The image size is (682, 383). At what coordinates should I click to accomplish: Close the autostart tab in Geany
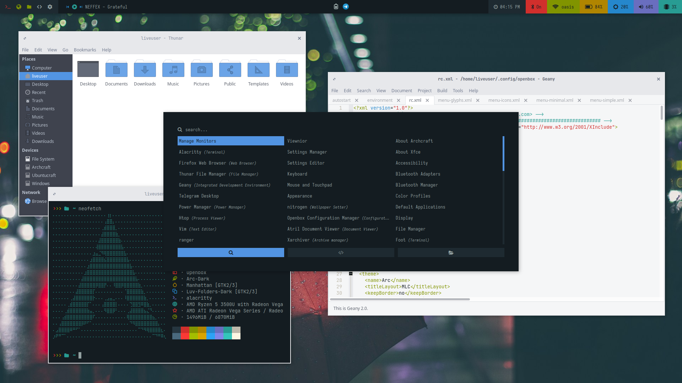(x=357, y=100)
